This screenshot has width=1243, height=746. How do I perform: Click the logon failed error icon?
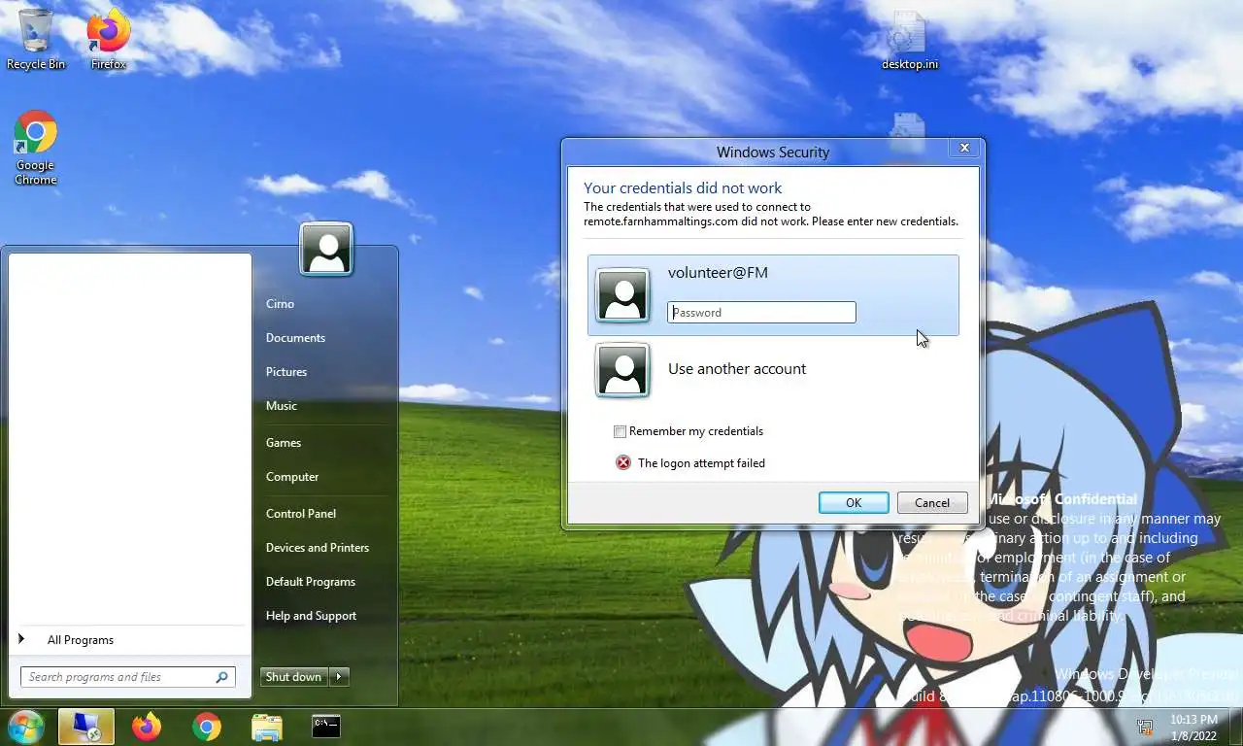pyautogui.click(x=623, y=462)
